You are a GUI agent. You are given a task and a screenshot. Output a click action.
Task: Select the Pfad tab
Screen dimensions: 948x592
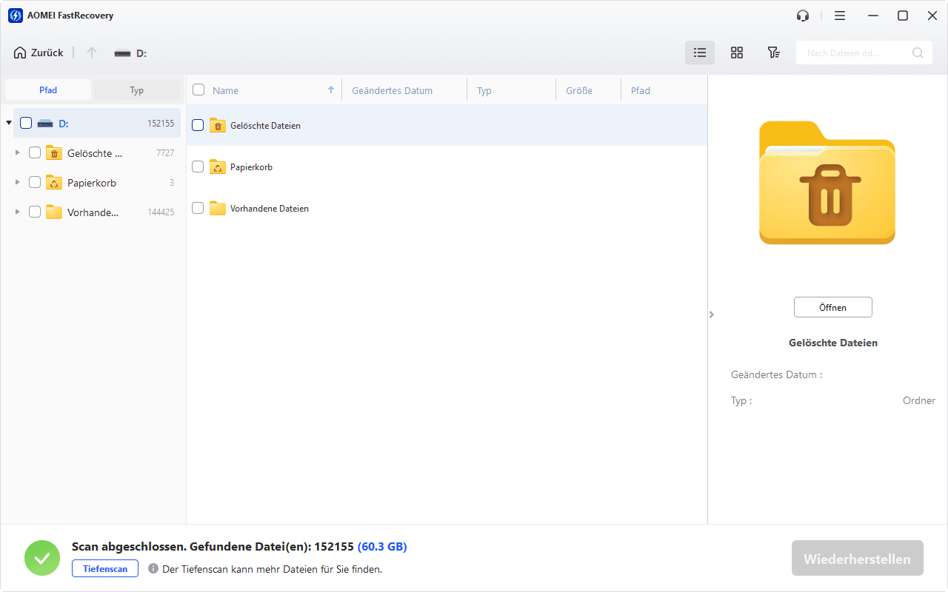pos(48,90)
